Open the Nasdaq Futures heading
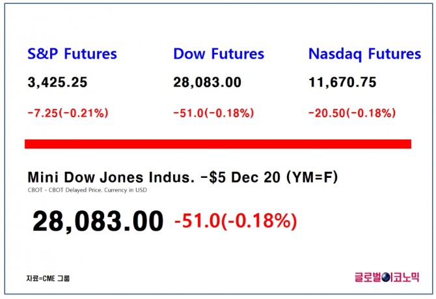 364,53
